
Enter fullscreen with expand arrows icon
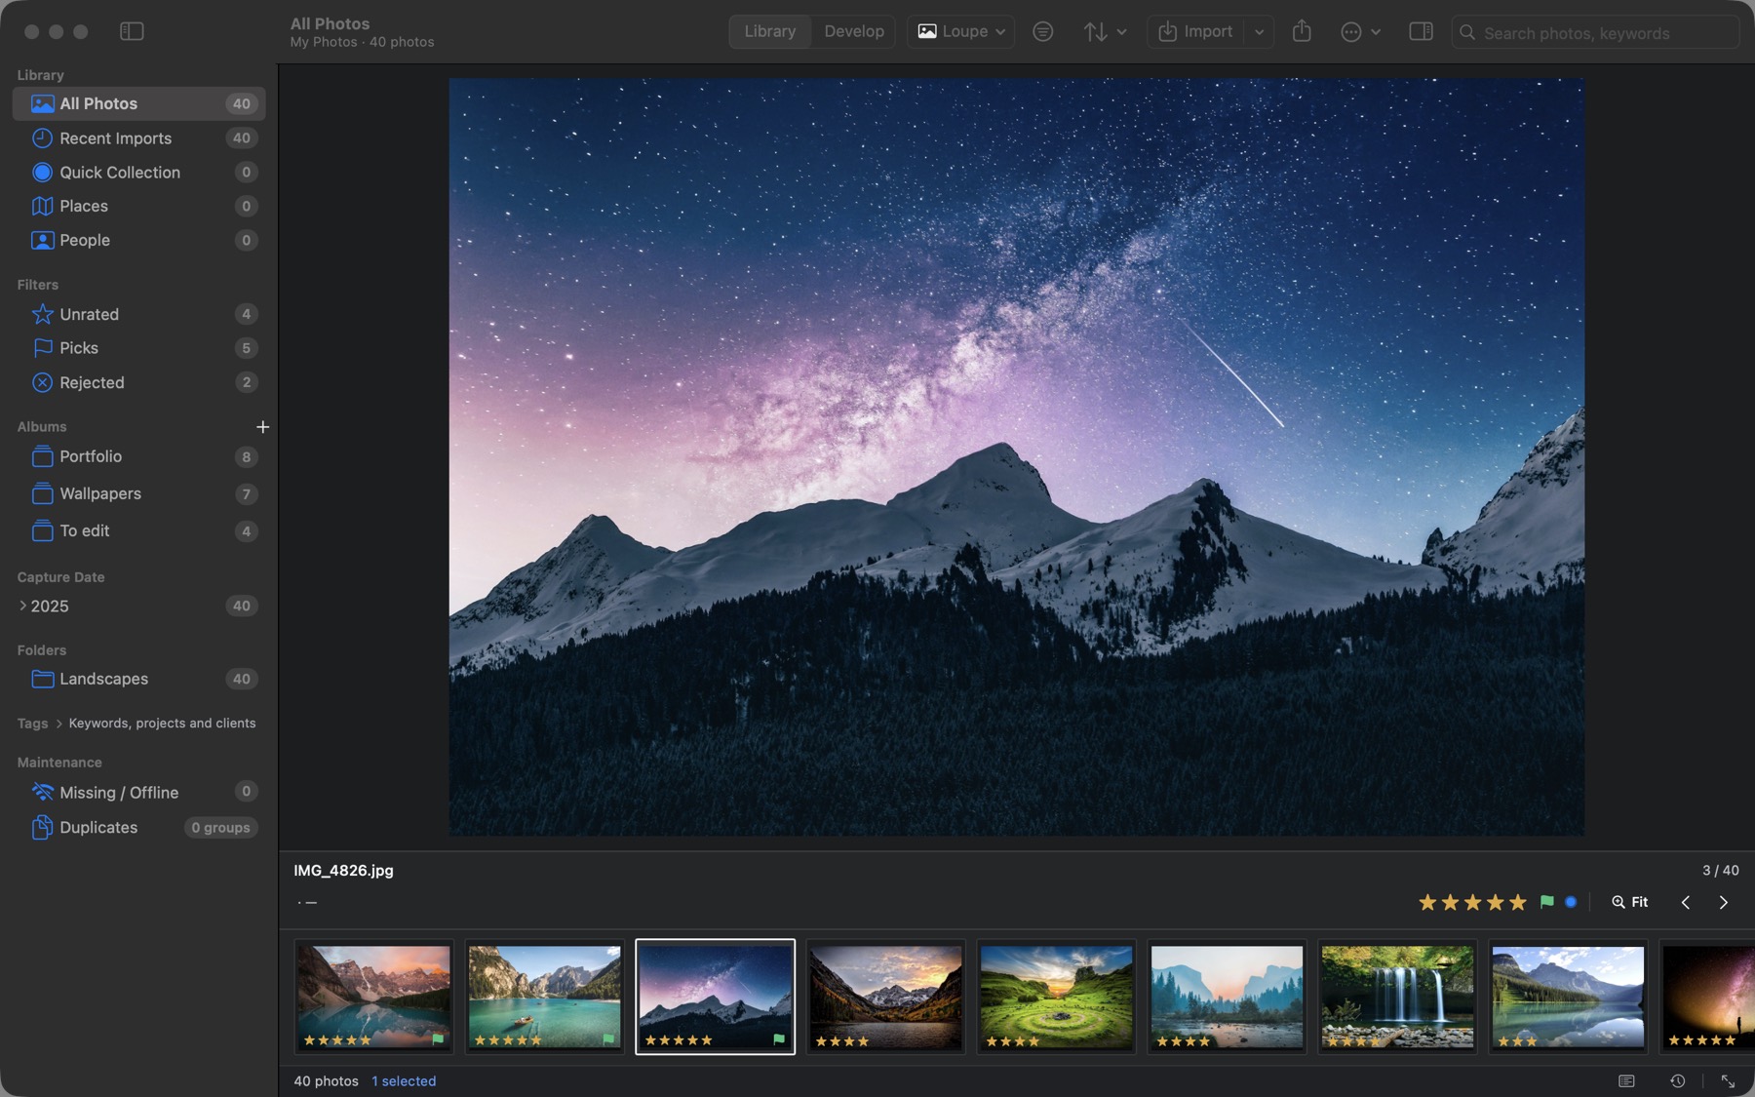[x=1728, y=1080]
